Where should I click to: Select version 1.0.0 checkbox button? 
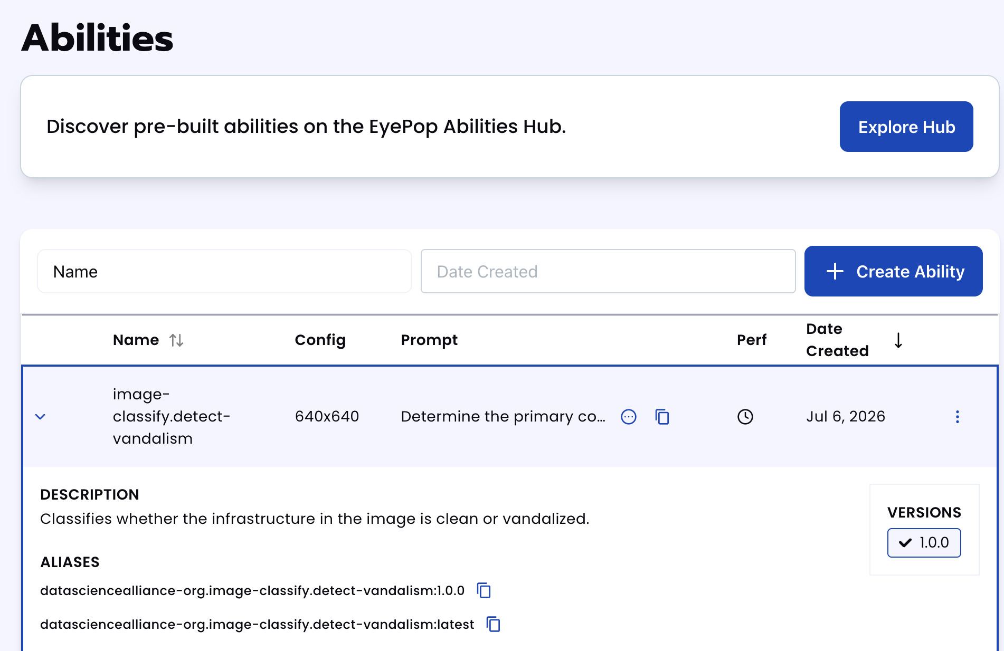[x=924, y=542]
